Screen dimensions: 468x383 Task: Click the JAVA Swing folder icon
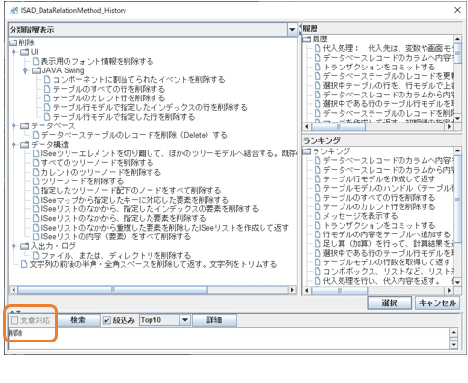pos(36,70)
